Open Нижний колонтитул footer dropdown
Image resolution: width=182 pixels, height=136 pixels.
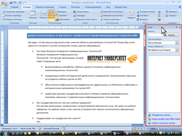coord(112,16)
